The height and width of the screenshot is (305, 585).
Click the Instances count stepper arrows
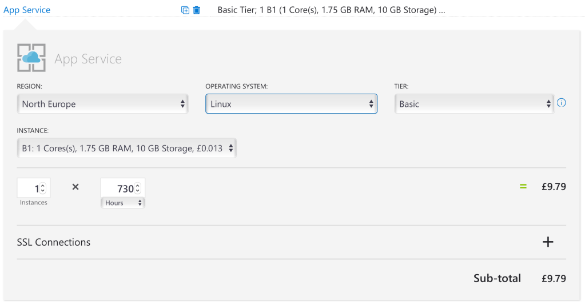[43, 188]
